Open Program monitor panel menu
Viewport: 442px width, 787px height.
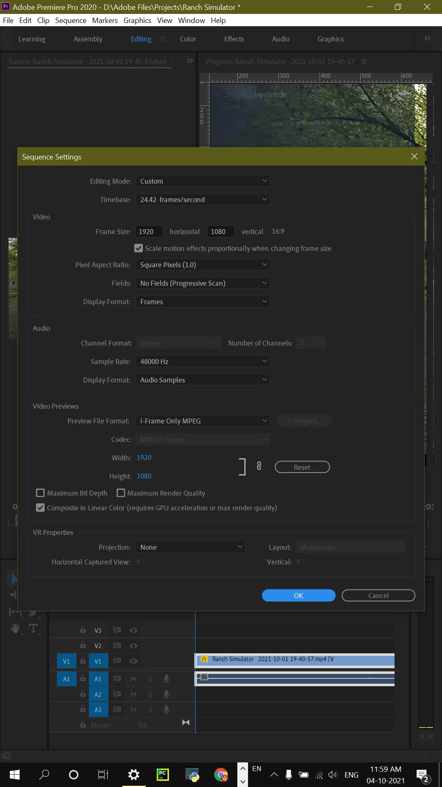click(x=364, y=61)
